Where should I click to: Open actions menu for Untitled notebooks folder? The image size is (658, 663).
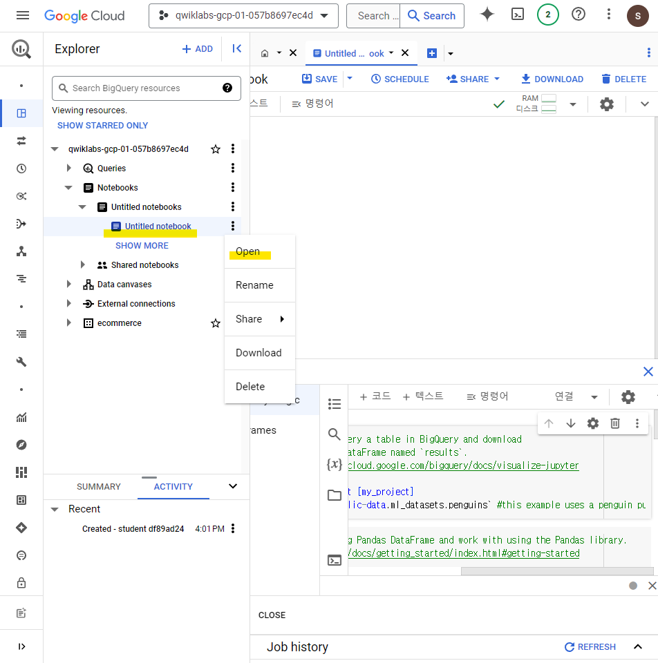pyautogui.click(x=233, y=206)
